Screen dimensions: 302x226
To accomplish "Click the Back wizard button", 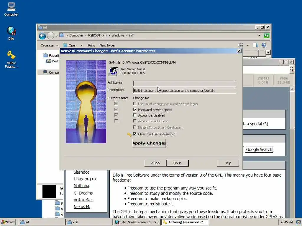I will [x=155, y=163].
